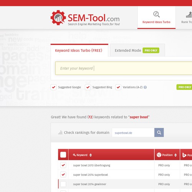Disable the Variations (A-Z) checkbox
The image size is (192, 192).
(x=118, y=87)
